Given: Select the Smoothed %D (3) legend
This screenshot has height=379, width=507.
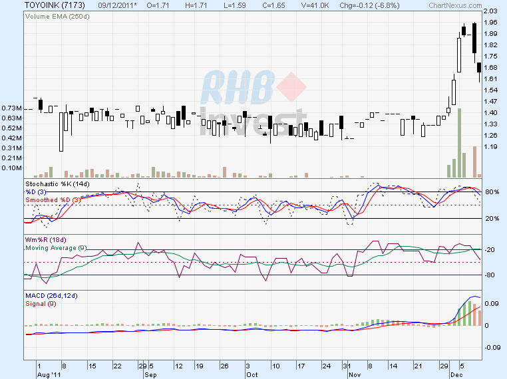Looking at the screenshot, I should tap(53, 199).
